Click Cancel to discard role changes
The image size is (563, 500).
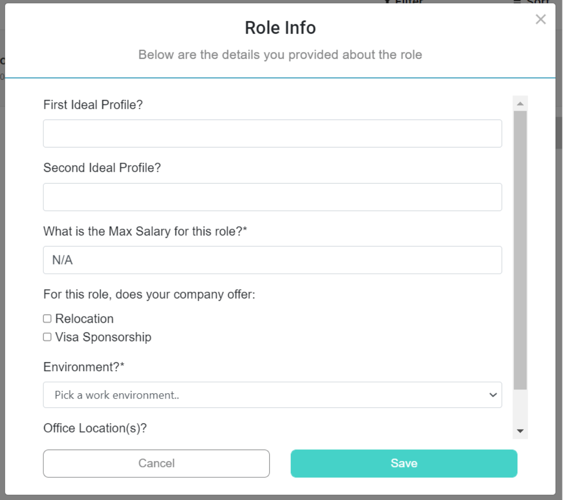(x=157, y=464)
